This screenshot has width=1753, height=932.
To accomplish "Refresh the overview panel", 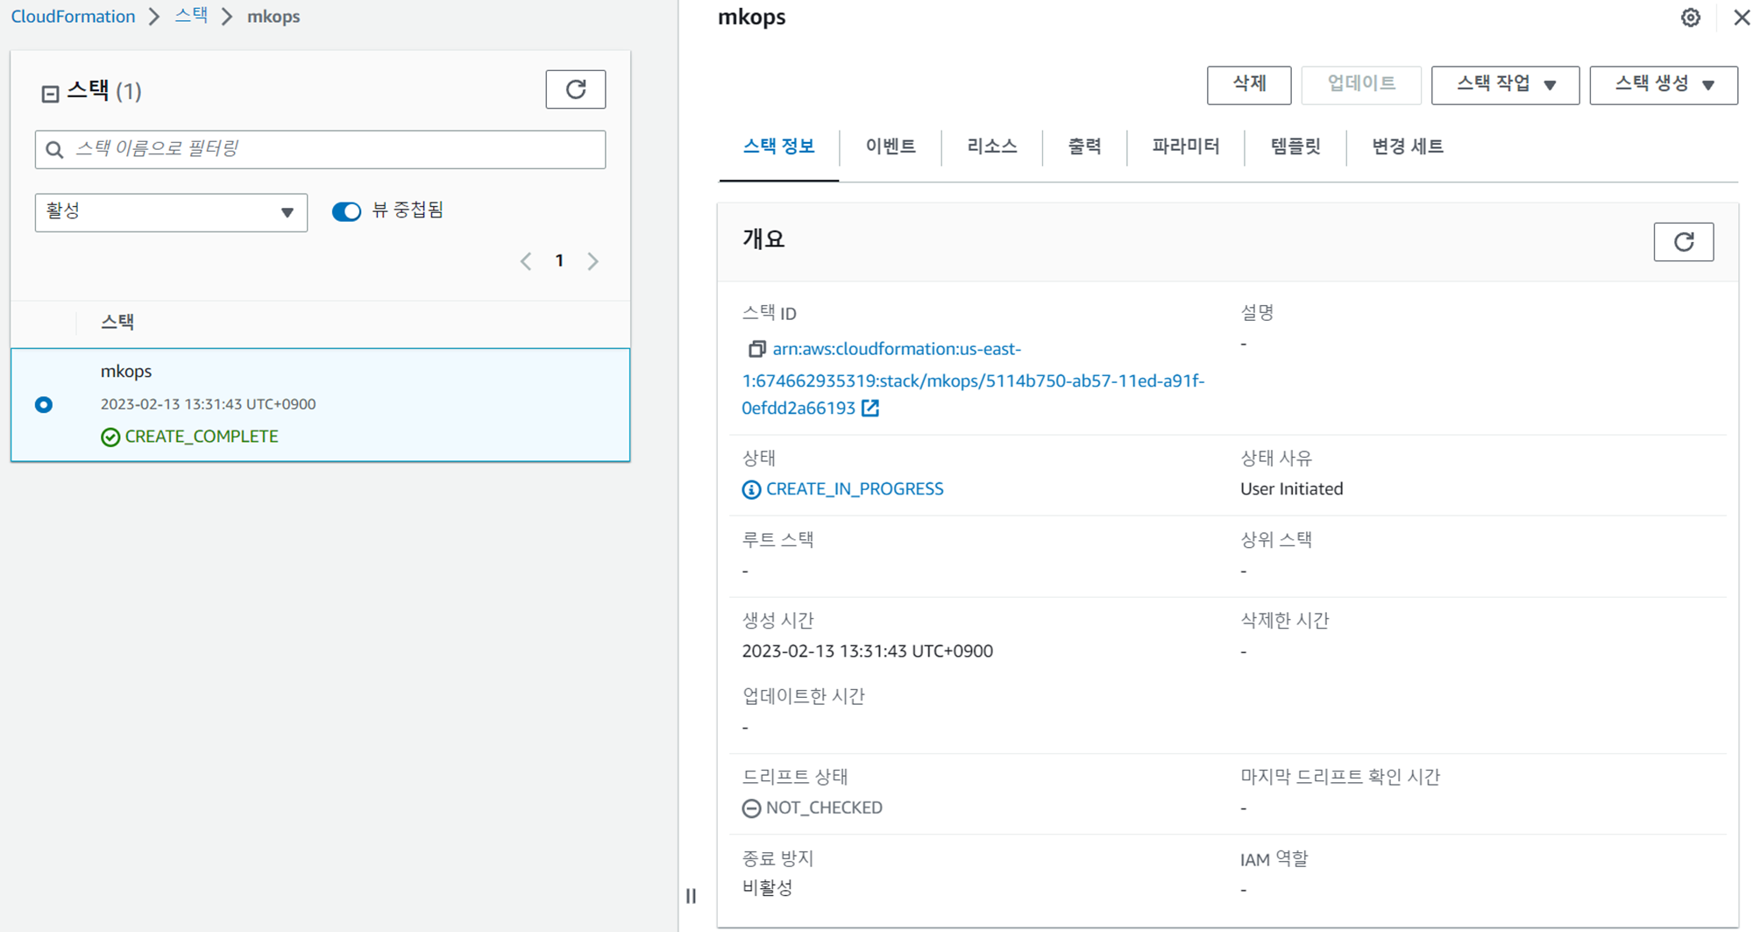I will coord(1683,242).
